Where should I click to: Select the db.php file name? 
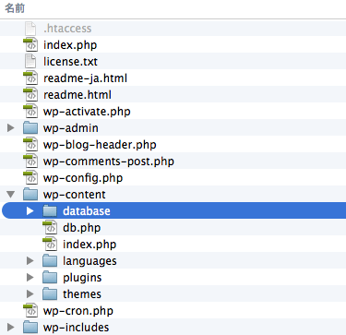pos(81,228)
